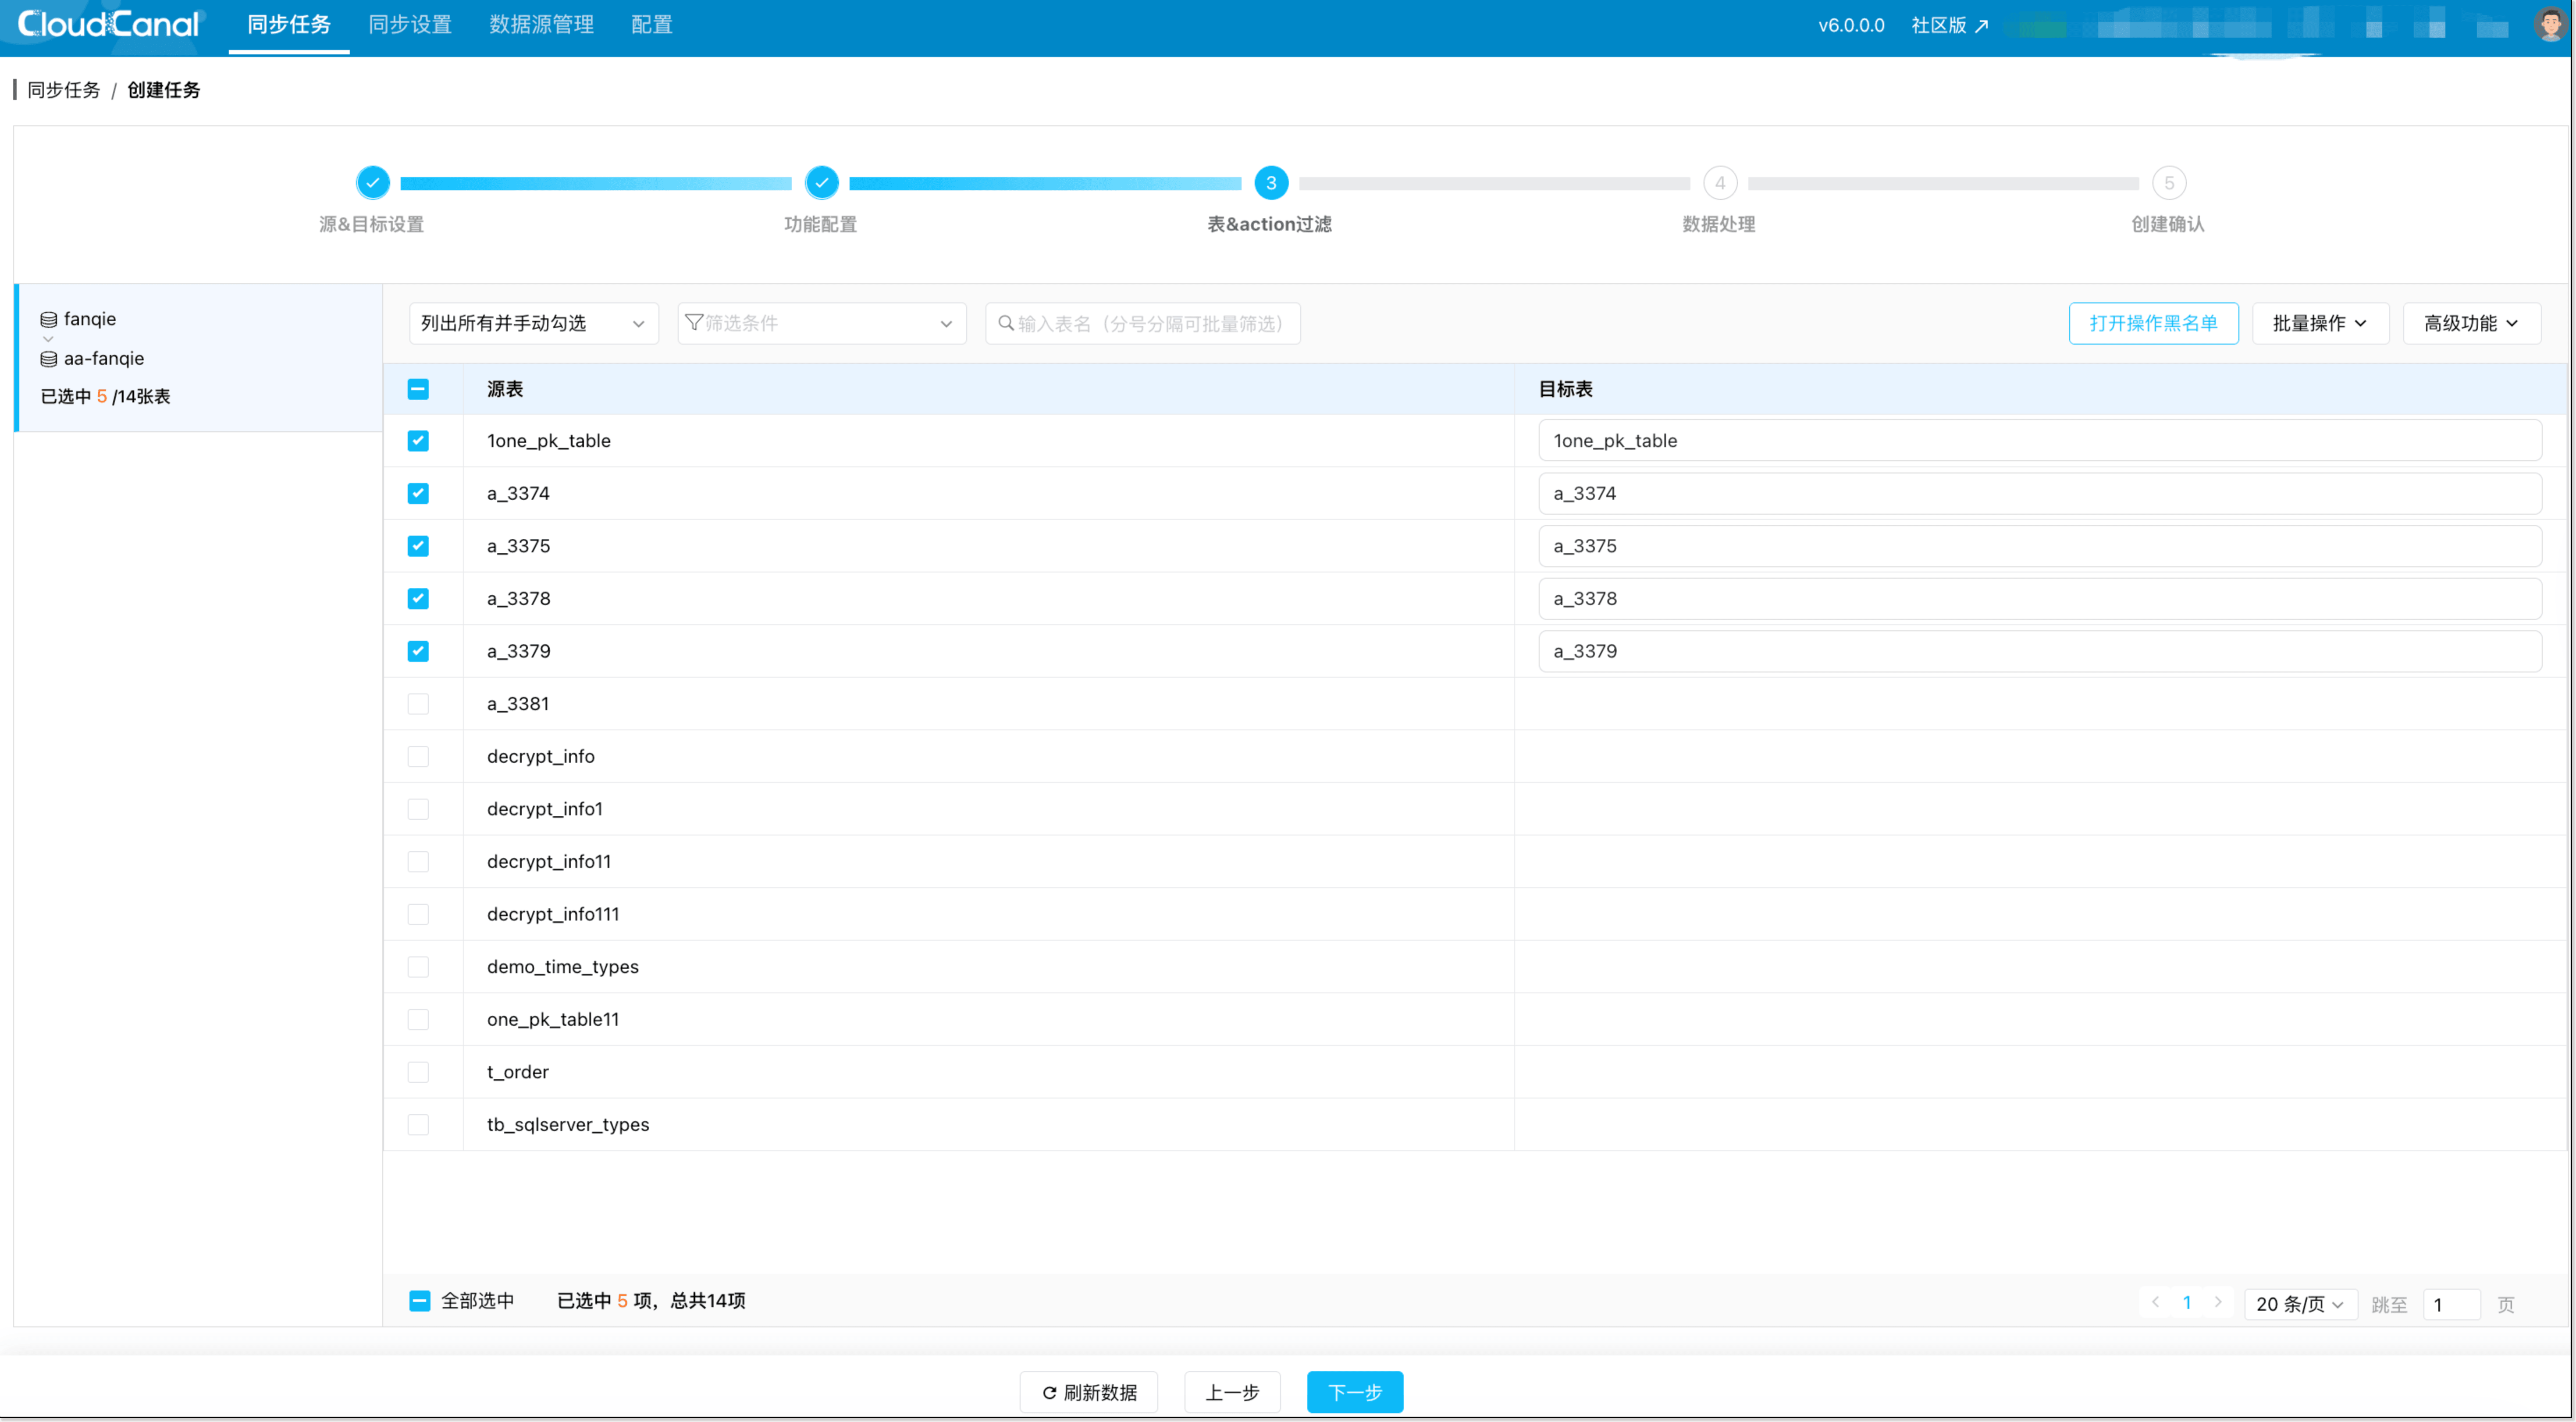Select the one_pk_table11 table checkbox

coord(418,1020)
